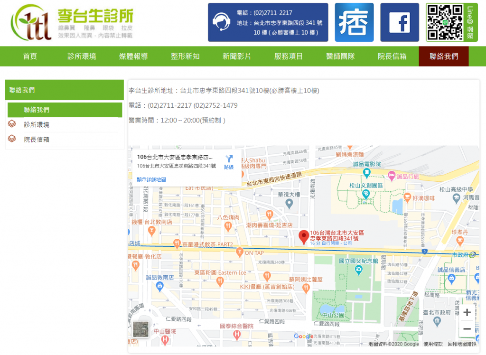Viewport: 486px width, 355px height.
Task: Click the 聯絡我們 sidebar header
Action: pyautogui.click(x=65, y=90)
